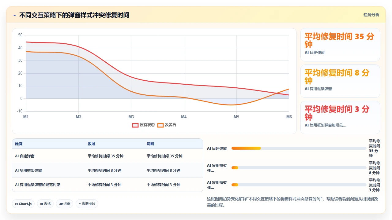Click the trend icon beside the title
The image size is (392, 220).
(x=14, y=15)
